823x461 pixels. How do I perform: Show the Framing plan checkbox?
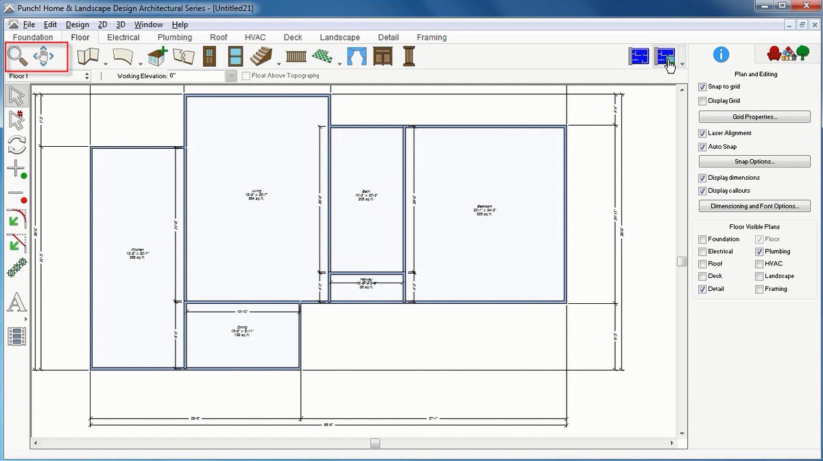coord(759,289)
